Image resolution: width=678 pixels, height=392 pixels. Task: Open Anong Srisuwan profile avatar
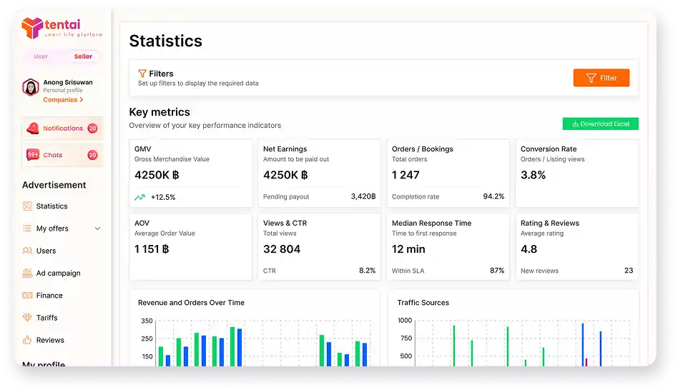[31, 87]
